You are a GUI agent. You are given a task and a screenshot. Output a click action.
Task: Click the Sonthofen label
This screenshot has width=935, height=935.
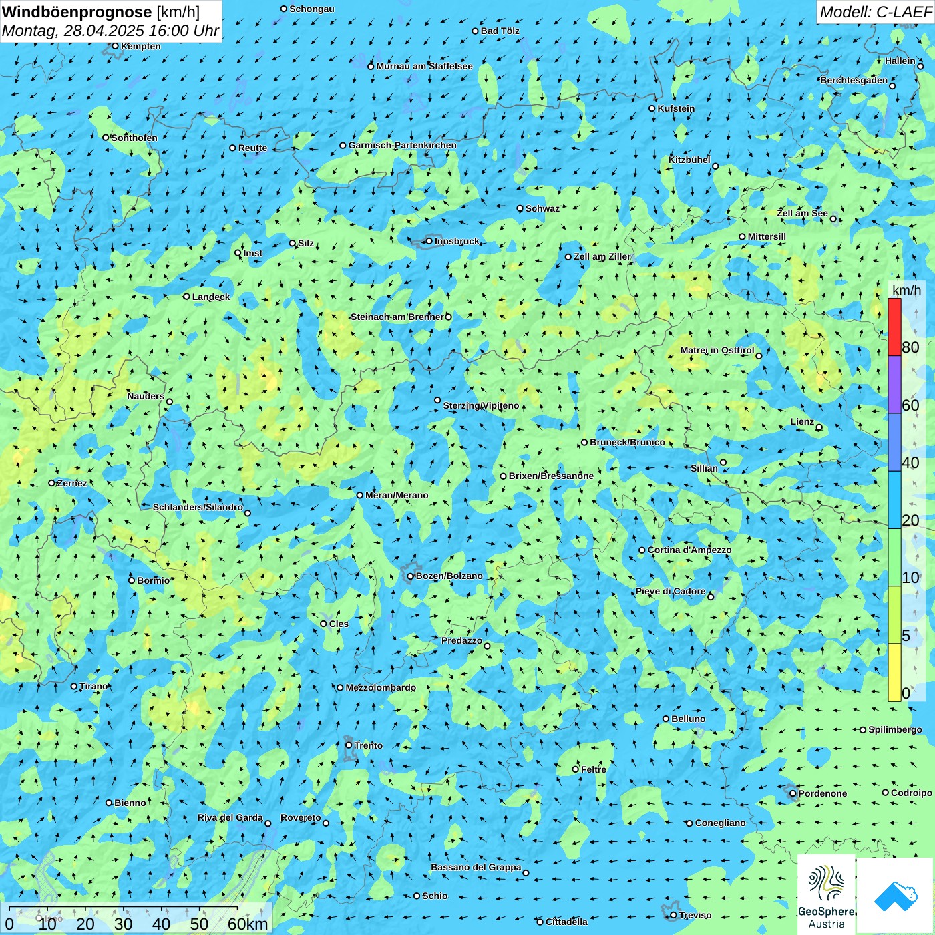(x=134, y=138)
